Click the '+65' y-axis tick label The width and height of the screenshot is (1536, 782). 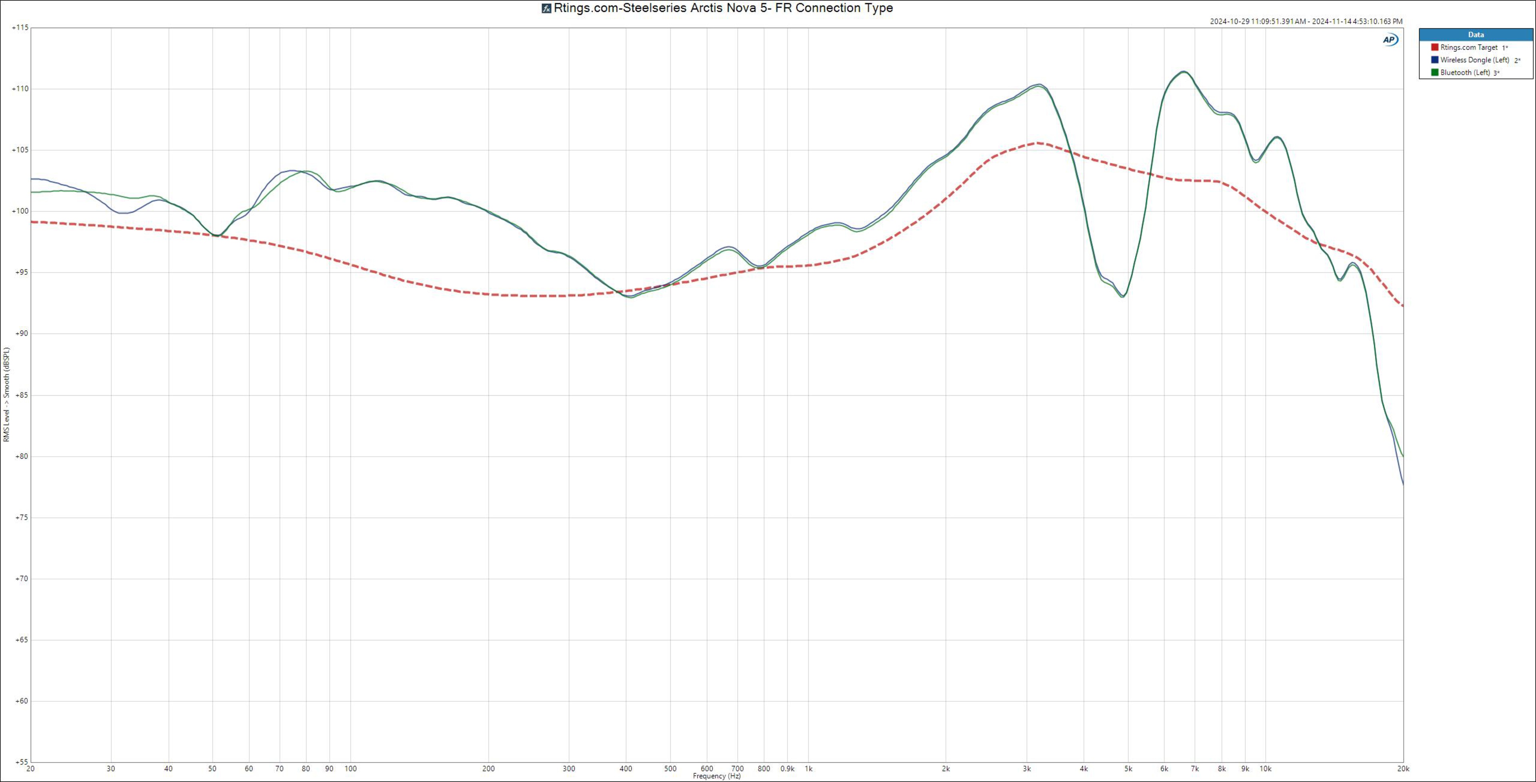(x=22, y=640)
